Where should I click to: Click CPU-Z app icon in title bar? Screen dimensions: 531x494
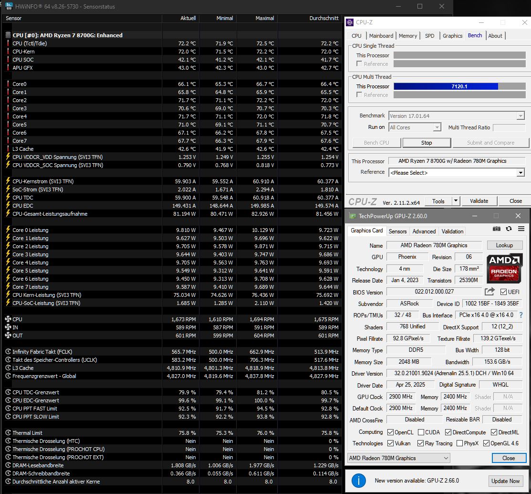pos(350,22)
